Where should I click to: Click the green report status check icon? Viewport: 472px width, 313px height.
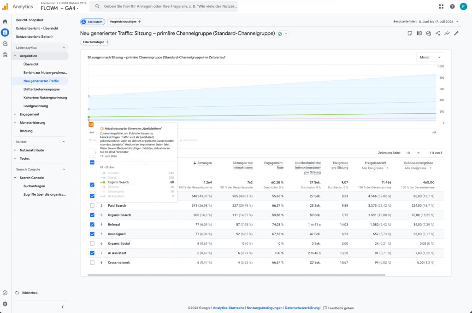280,34
